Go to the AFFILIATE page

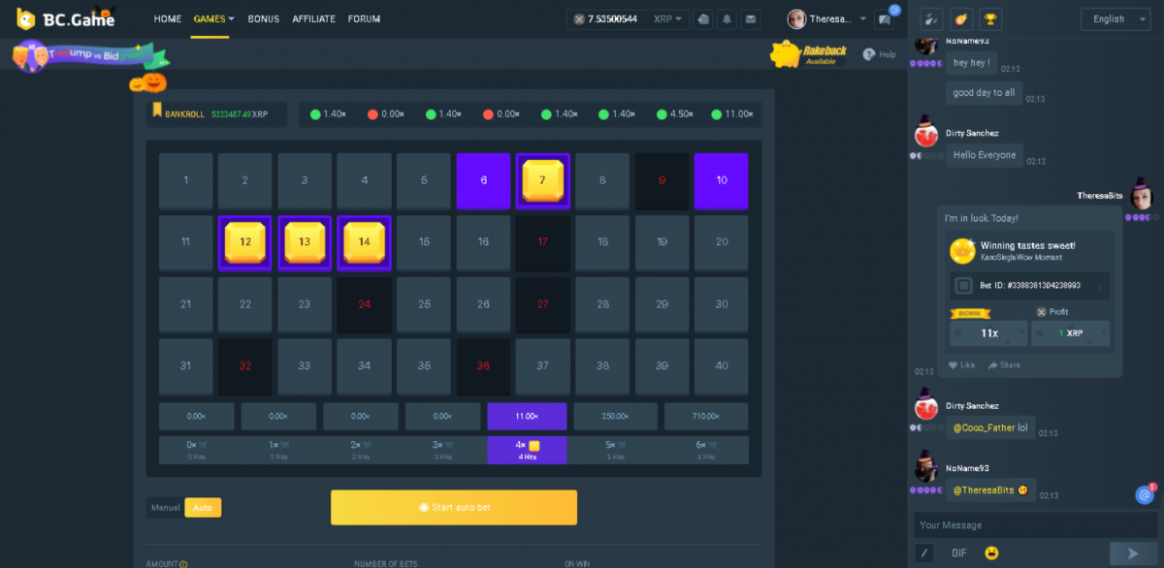coord(313,19)
